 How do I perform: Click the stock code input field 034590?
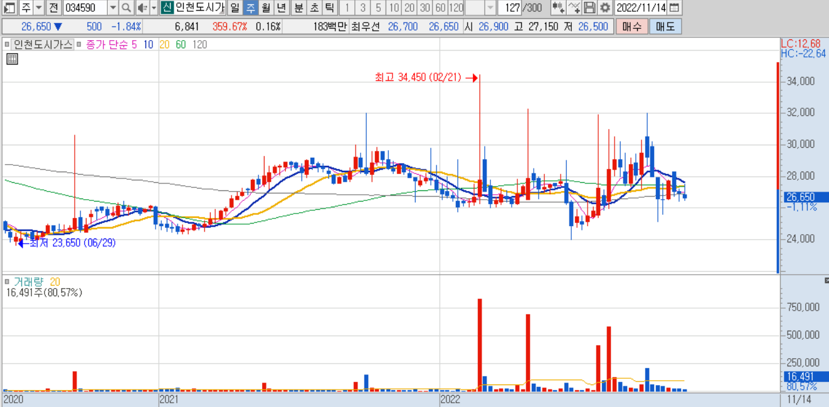pyautogui.click(x=85, y=8)
